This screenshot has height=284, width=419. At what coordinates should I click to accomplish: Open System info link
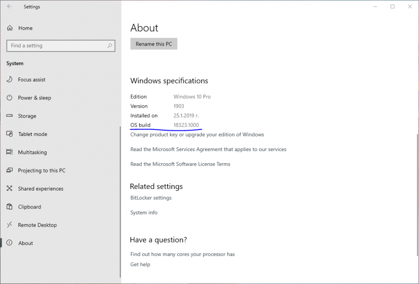[144, 212]
